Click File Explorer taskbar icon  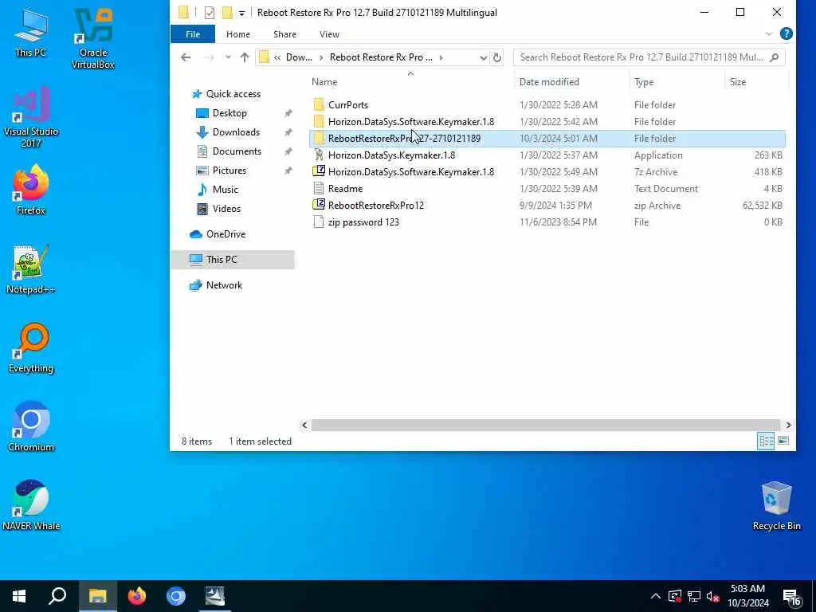pos(97,596)
